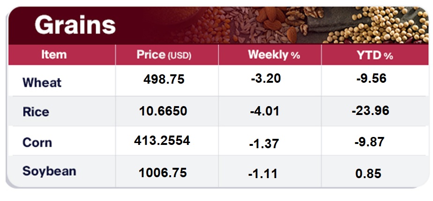Select Soybean price 1006.75

click(163, 172)
